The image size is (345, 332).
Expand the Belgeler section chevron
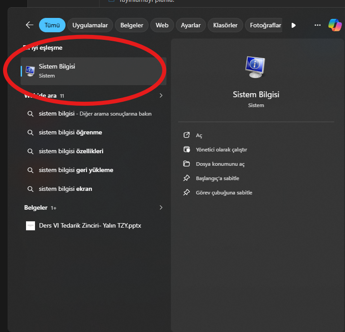[x=161, y=207]
